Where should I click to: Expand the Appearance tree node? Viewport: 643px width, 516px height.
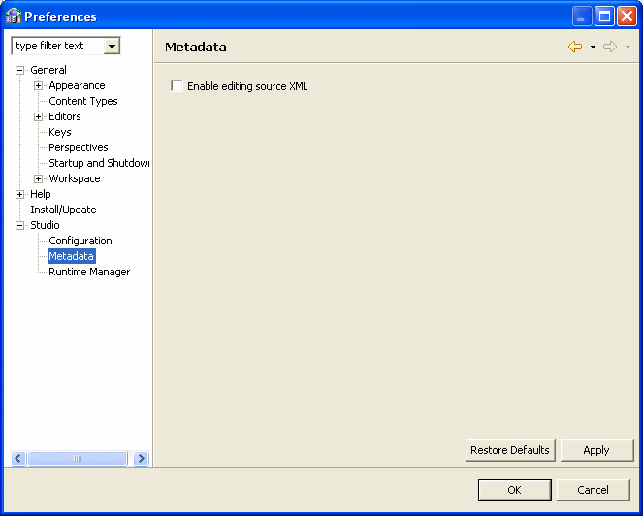point(39,85)
